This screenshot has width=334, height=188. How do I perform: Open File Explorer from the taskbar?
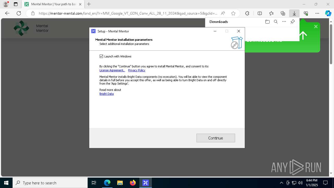tap(120, 183)
